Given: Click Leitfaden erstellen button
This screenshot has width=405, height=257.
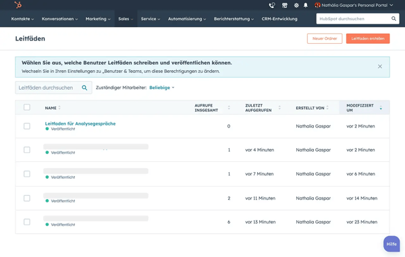Looking at the screenshot, I should point(368,38).
